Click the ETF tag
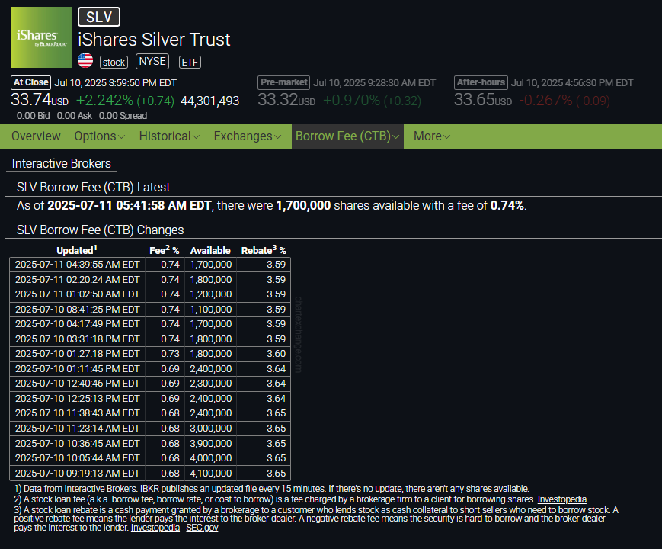Image resolution: width=662 pixels, height=549 pixels. 190,62
